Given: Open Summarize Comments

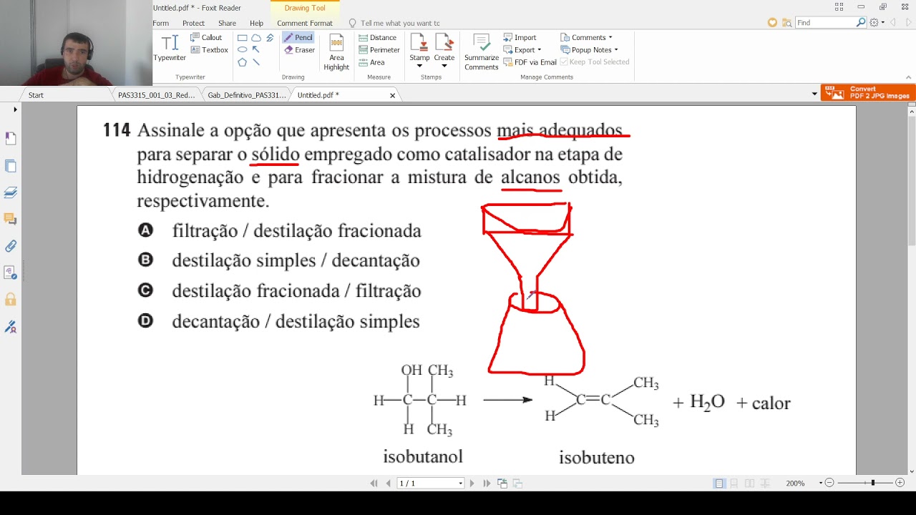Looking at the screenshot, I should pyautogui.click(x=480, y=50).
